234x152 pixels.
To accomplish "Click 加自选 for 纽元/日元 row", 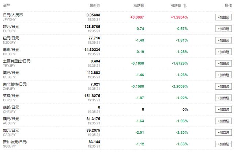I will 223,40.
